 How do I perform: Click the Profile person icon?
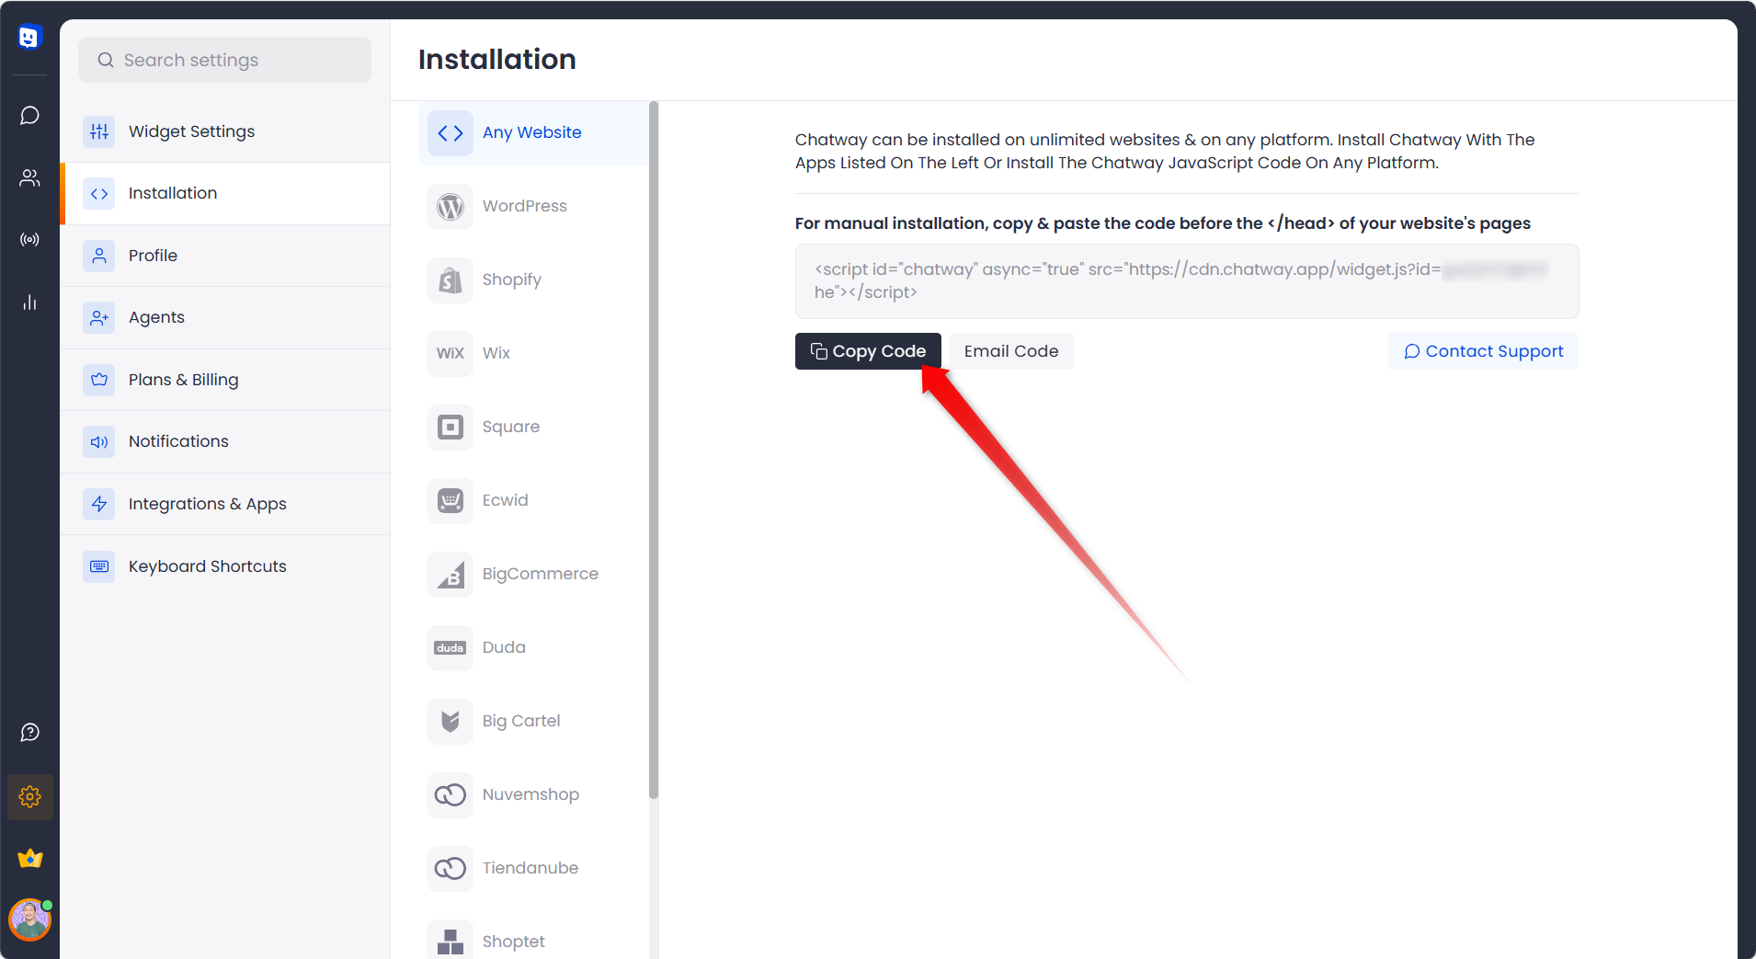99,256
